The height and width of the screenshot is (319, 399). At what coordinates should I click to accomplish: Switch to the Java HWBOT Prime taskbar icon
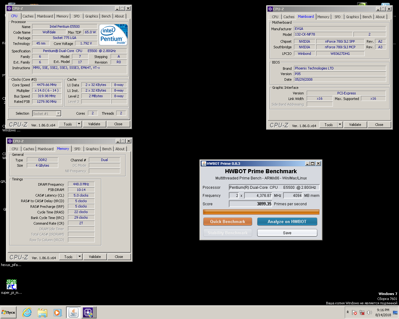[73, 312]
